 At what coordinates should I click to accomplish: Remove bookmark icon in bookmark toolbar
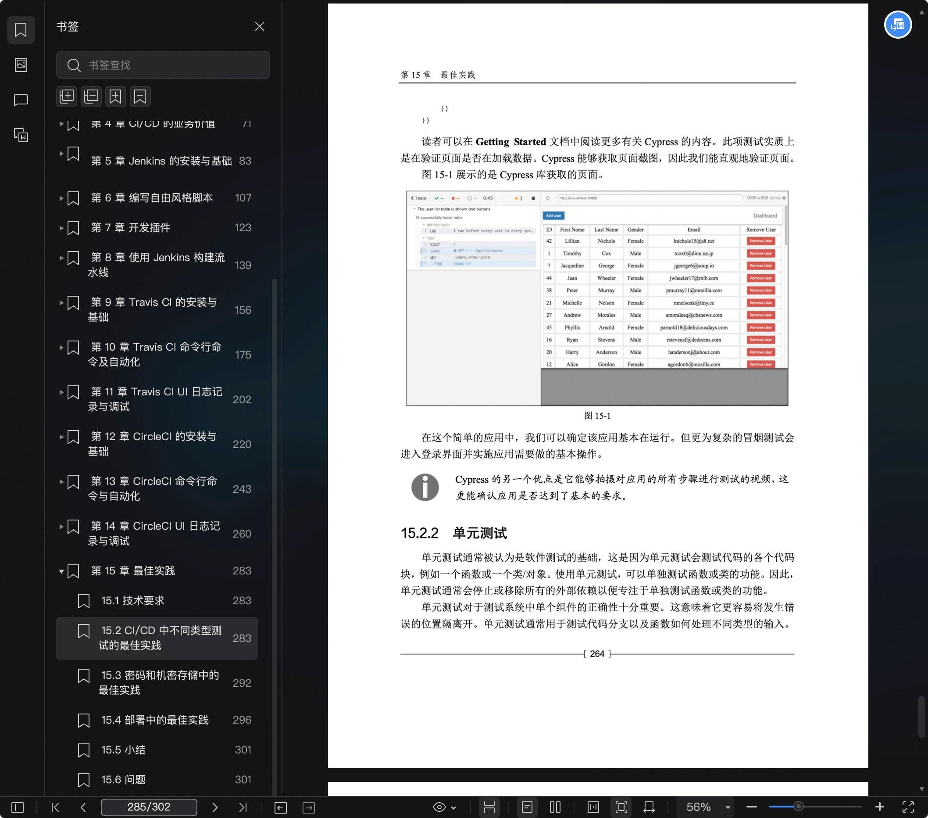(x=140, y=96)
